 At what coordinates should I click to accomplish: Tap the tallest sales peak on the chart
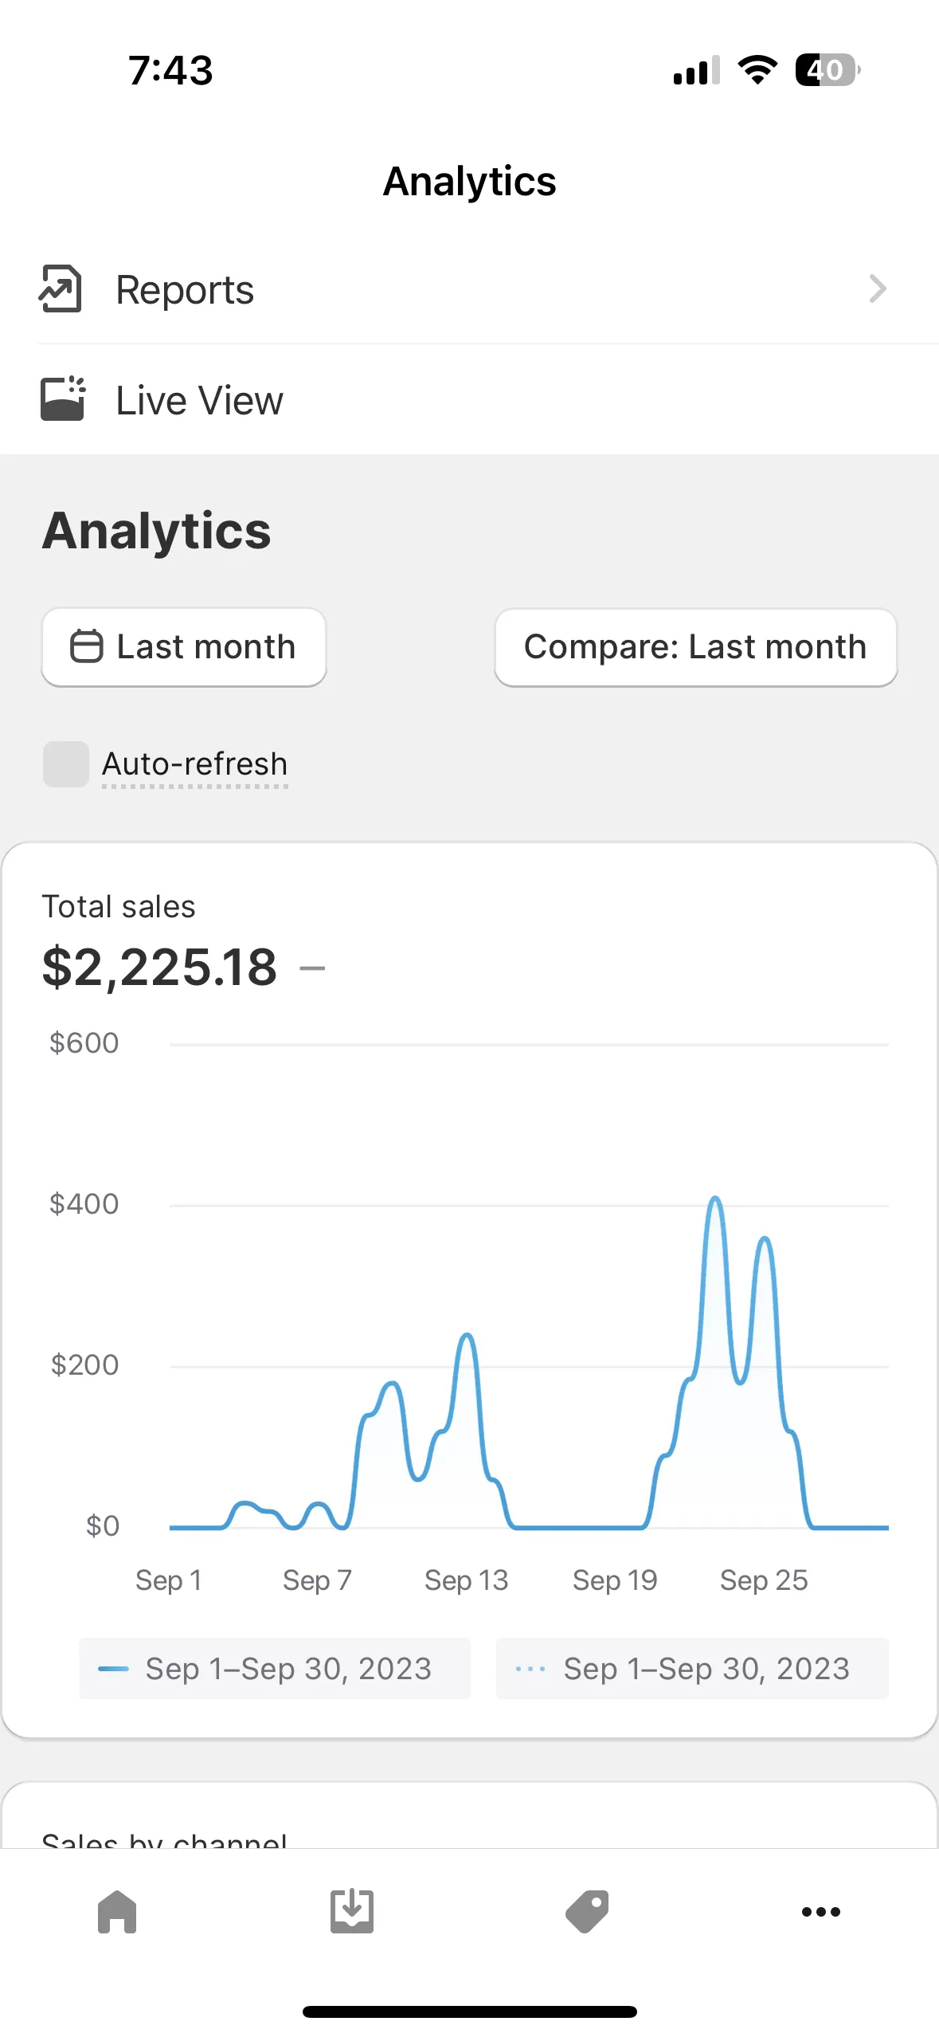click(x=715, y=1200)
